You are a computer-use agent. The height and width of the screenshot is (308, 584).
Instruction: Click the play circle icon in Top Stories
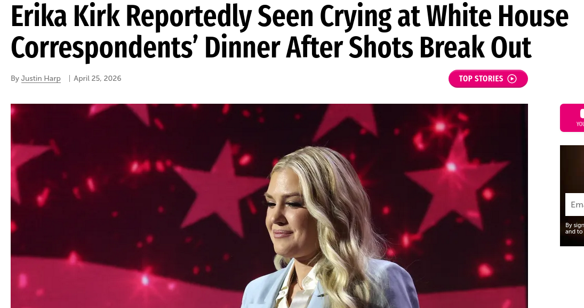tap(512, 79)
